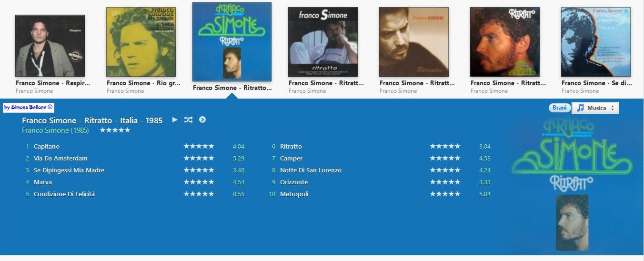Screen dimensions: 644x261
Task: Play the Ritratto 1985 album
Action: tap(175, 120)
